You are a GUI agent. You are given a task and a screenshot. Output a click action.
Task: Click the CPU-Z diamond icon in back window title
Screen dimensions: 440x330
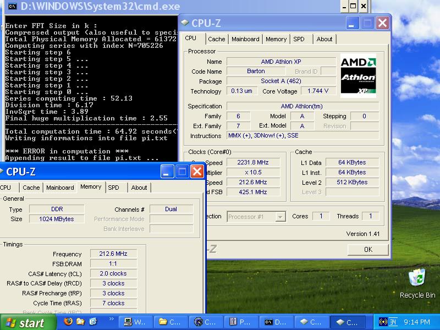click(x=185, y=23)
